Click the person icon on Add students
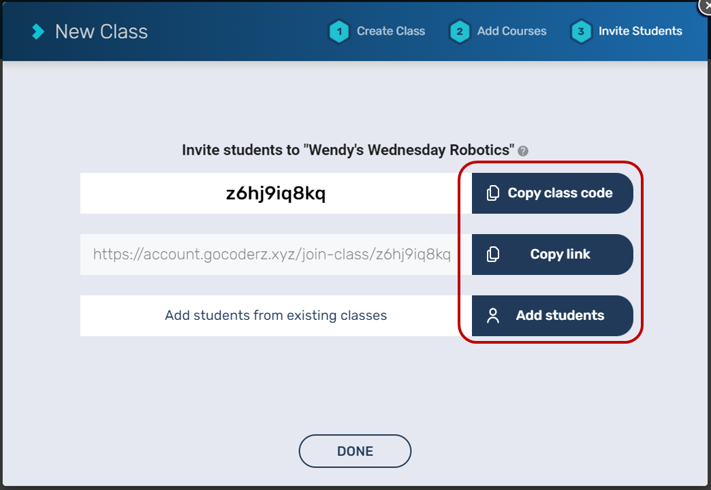 (493, 316)
